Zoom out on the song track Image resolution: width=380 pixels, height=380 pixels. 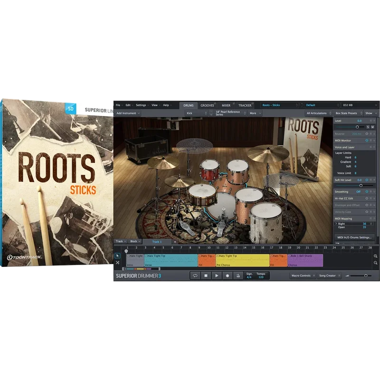(375, 263)
